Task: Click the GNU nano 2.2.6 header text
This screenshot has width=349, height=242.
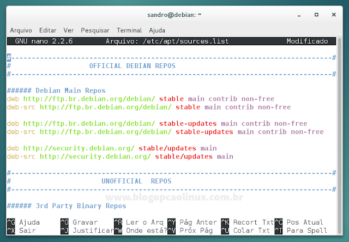Action: pos(44,41)
